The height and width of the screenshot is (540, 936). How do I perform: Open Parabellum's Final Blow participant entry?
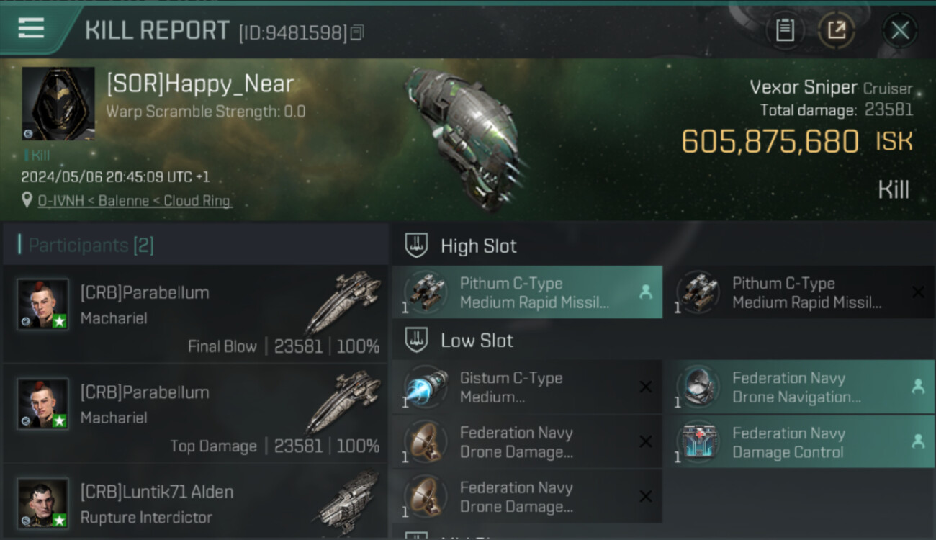click(x=196, y=313)
